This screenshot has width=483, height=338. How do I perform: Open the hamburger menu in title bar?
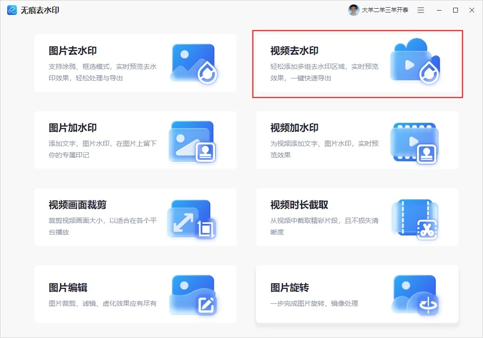point(421,10)
